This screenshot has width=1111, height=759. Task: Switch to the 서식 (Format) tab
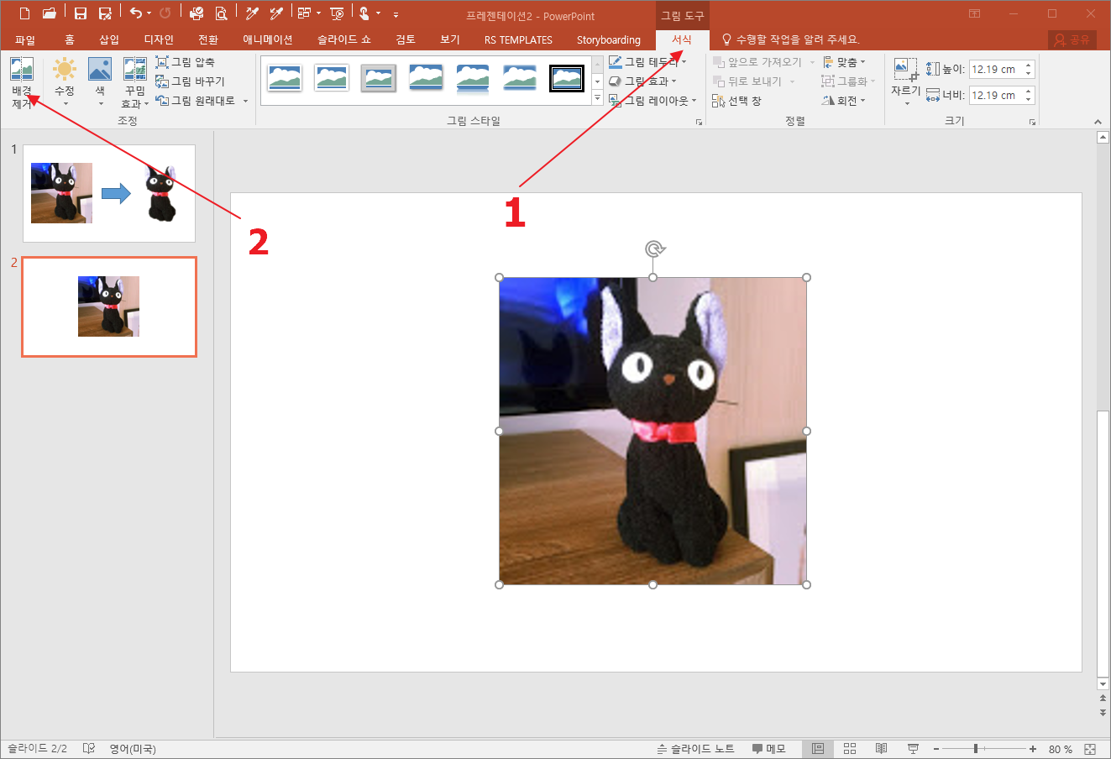(682, 39)
